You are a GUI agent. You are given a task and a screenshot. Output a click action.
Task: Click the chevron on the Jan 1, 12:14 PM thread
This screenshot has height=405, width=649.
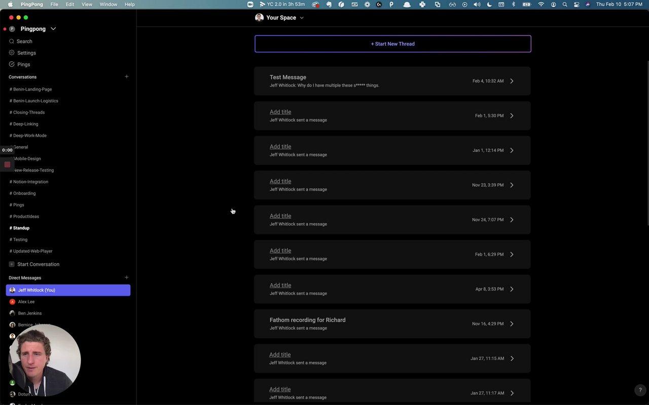pos(512,150)
